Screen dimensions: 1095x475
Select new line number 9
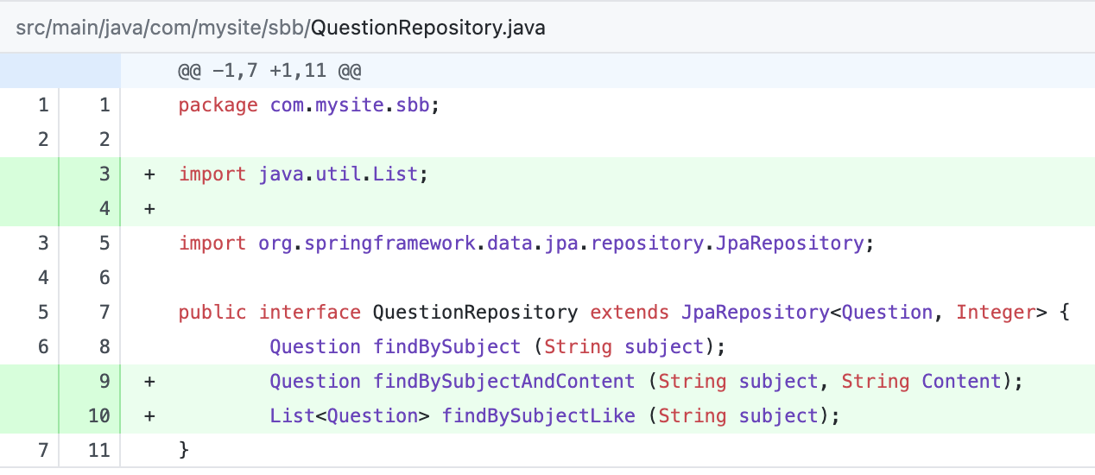point(104,382)
